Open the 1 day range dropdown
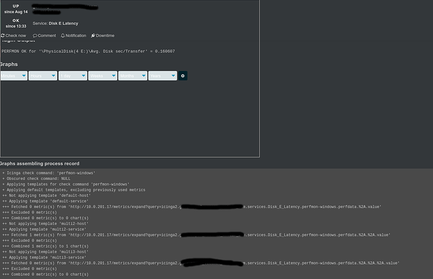This screenshot has height=279, width=433. click(73, 76)
